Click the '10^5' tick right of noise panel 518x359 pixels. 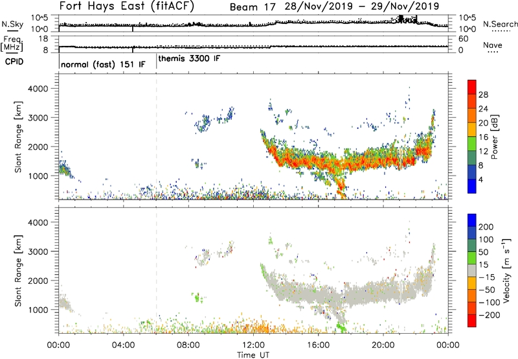coord(467,18)
